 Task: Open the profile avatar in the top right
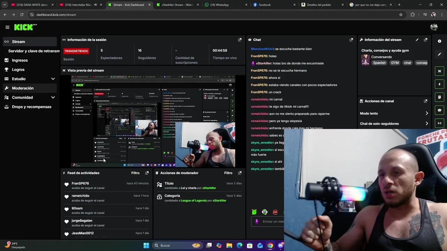pos(434,27)
